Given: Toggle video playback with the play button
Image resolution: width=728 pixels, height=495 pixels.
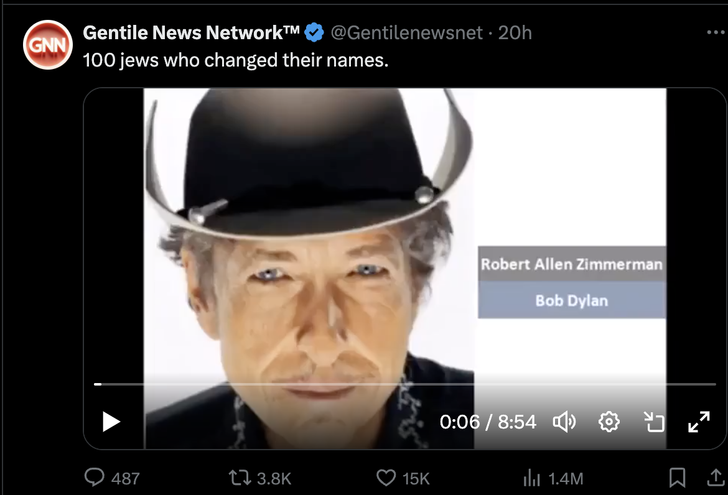Looking at the screenshot, I should coord(111,422).
